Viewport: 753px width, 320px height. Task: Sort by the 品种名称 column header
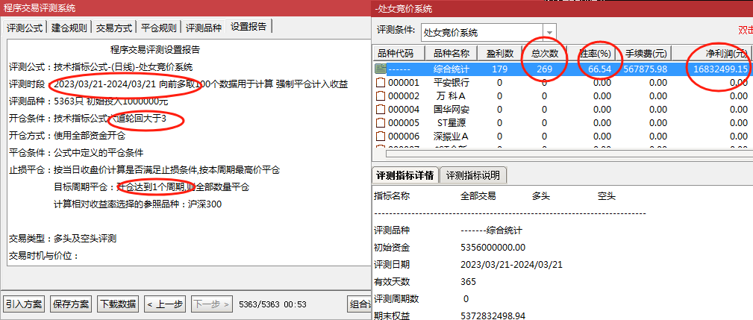[x=452, y=53]
